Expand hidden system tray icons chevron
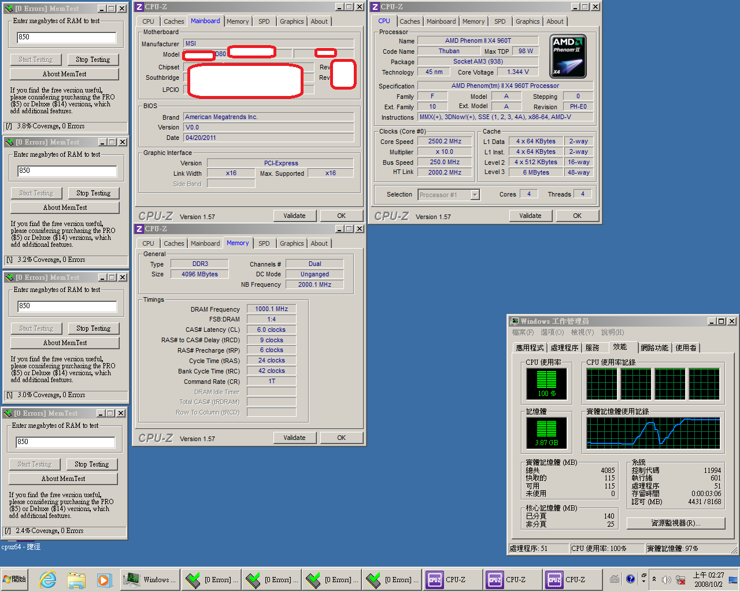The height and width of the screenshot is (592, 740). pyautogui.click(x=654, y=579)
